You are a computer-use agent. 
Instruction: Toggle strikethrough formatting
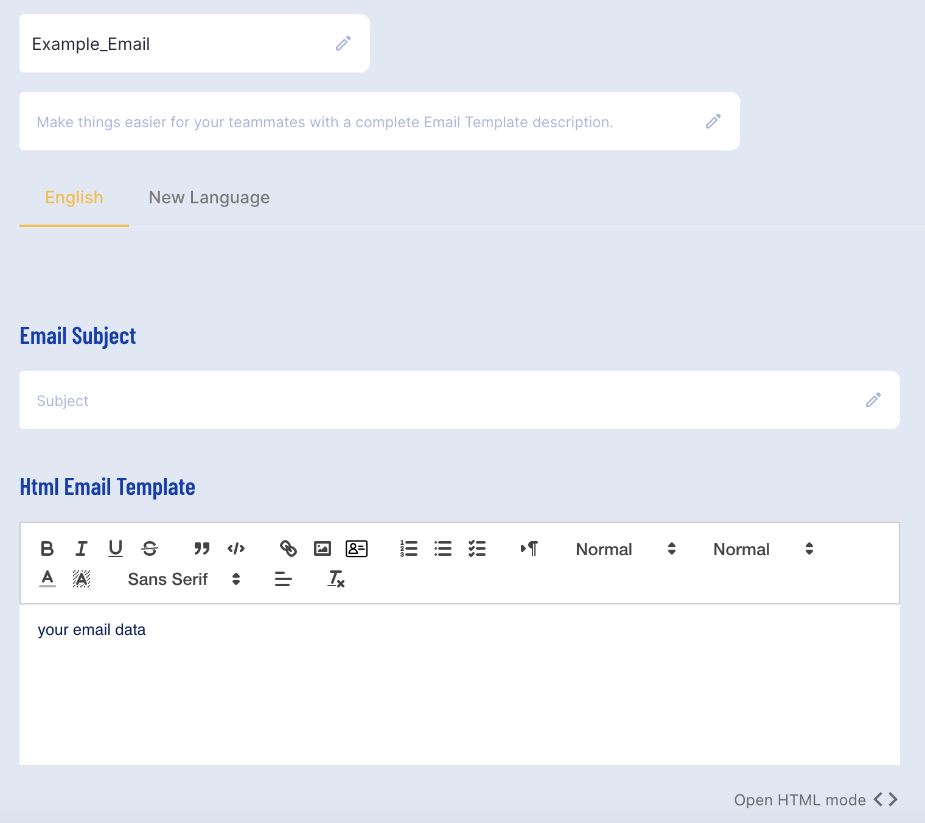[150, 548]
